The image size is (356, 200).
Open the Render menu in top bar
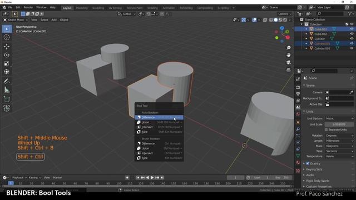coord(28,7)
